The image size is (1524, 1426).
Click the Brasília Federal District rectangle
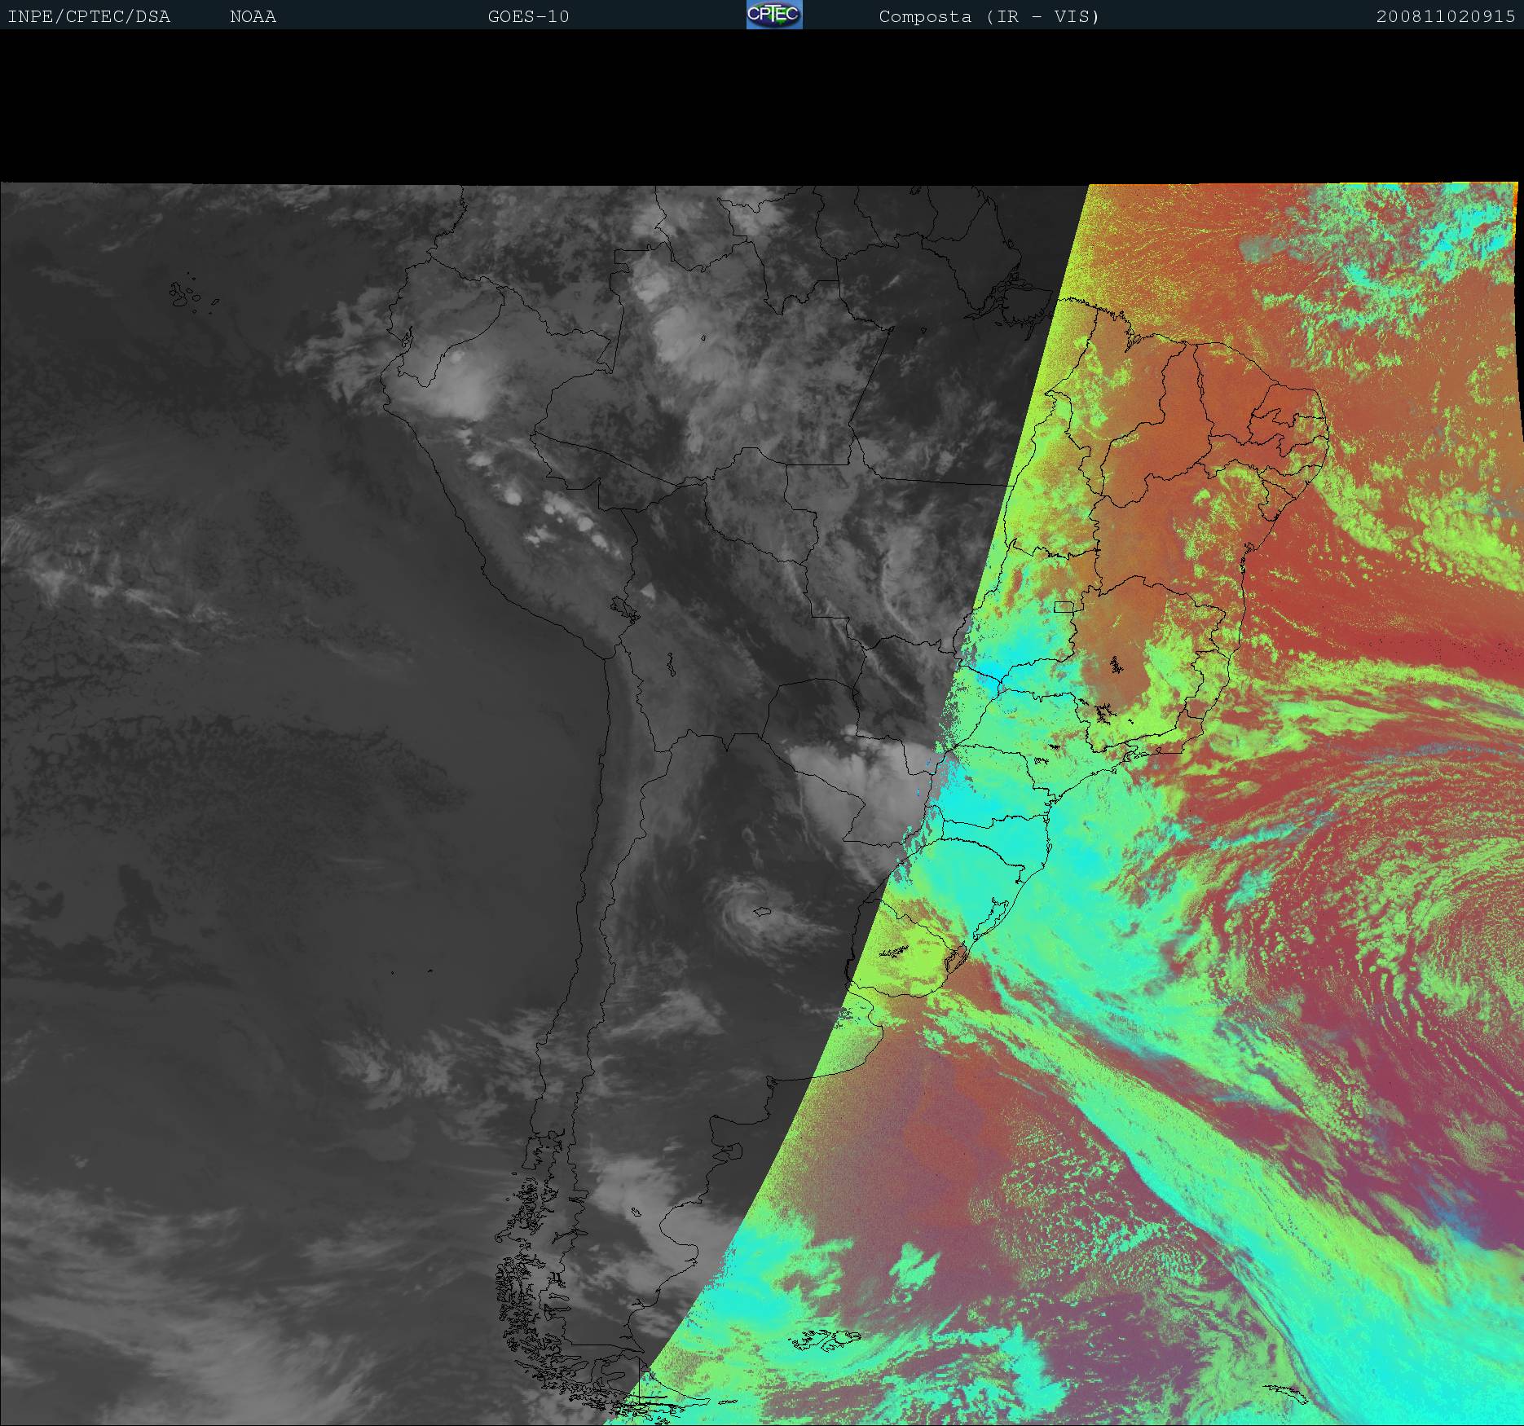[x=1064, y=606]
